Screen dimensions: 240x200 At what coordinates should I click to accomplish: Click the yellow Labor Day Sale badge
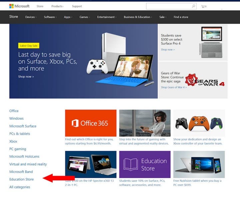click(29, 46)
